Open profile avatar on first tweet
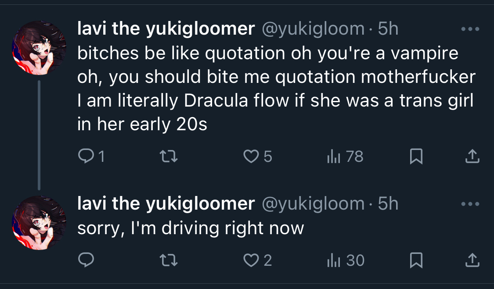Viewport: 494px width, 289px height. click(39, 48)
